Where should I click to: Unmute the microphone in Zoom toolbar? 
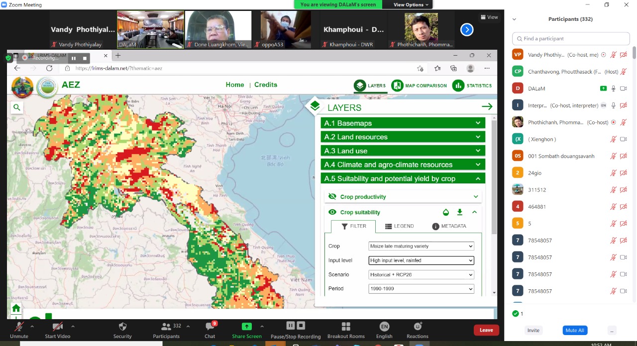[x=19, y=330]
